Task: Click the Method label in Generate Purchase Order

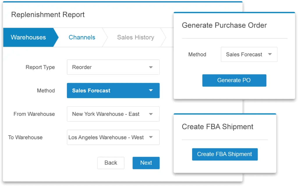Action: pos(197,54)
